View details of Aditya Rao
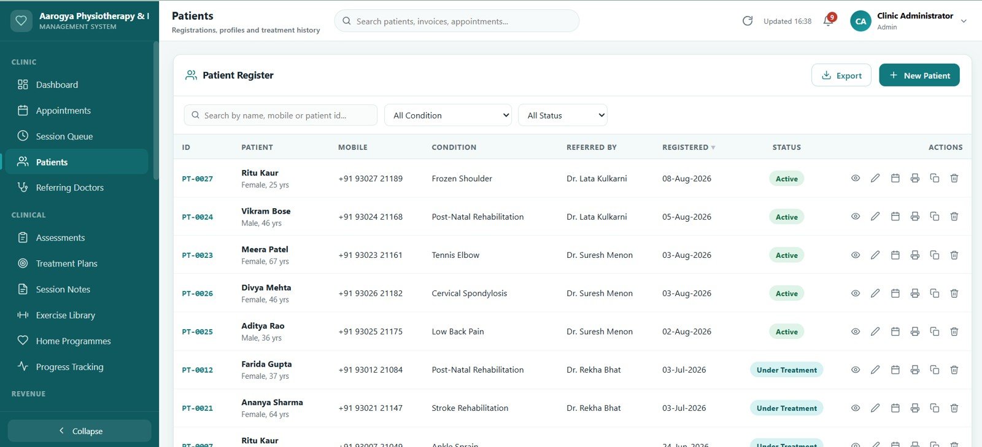 coord(856,332)
